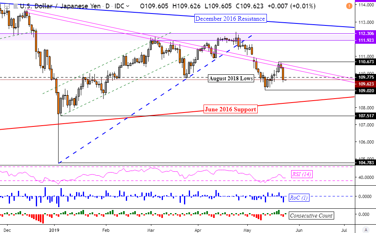Click the H109.626 high value
The image size is (376, 233).
point(186,6)
